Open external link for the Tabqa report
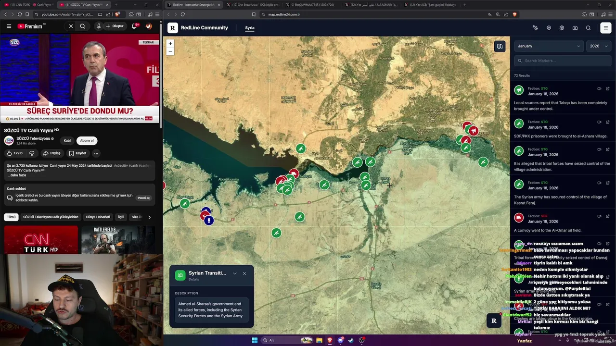616x346 pixels. pyautogui.click(x=608, y=88)
